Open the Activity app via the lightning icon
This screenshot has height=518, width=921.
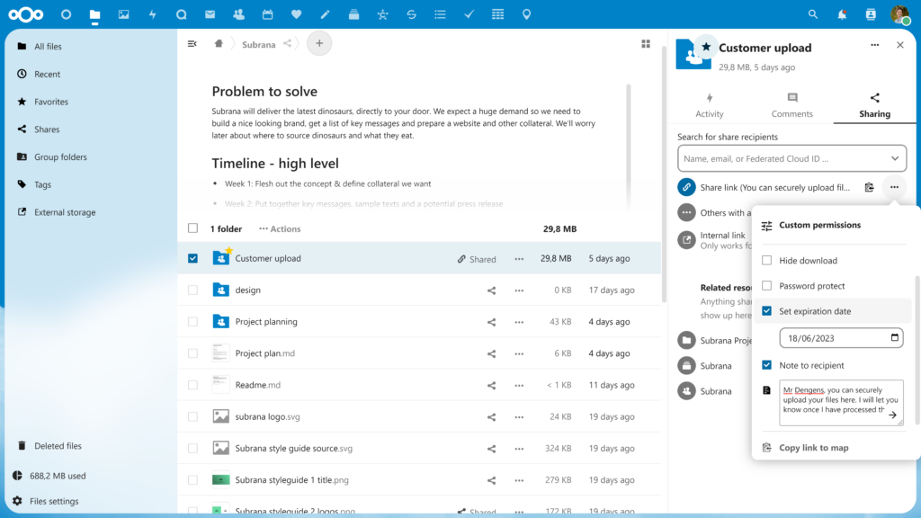[x=154, y=13]
